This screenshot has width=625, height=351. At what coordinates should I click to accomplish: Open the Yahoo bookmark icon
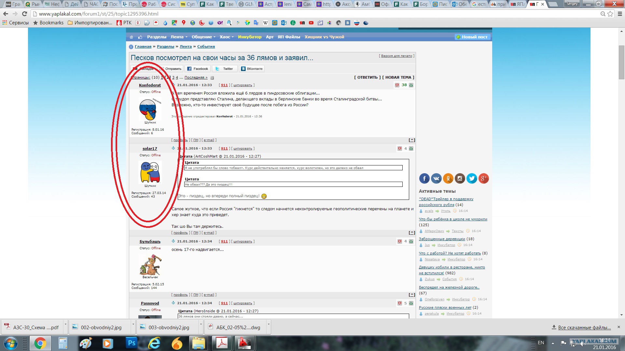[220, 23]
